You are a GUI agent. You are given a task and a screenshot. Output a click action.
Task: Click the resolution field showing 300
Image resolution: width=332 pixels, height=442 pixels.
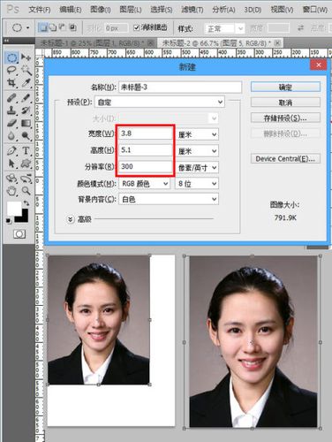click(146, 166)
